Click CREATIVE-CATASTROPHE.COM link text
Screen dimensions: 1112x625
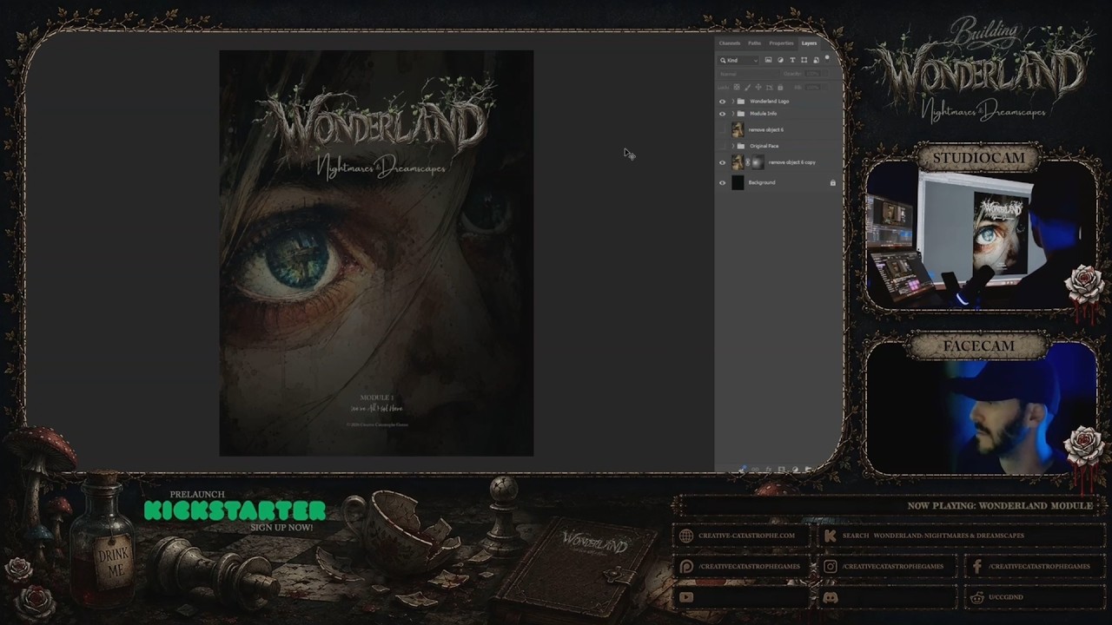746,536
